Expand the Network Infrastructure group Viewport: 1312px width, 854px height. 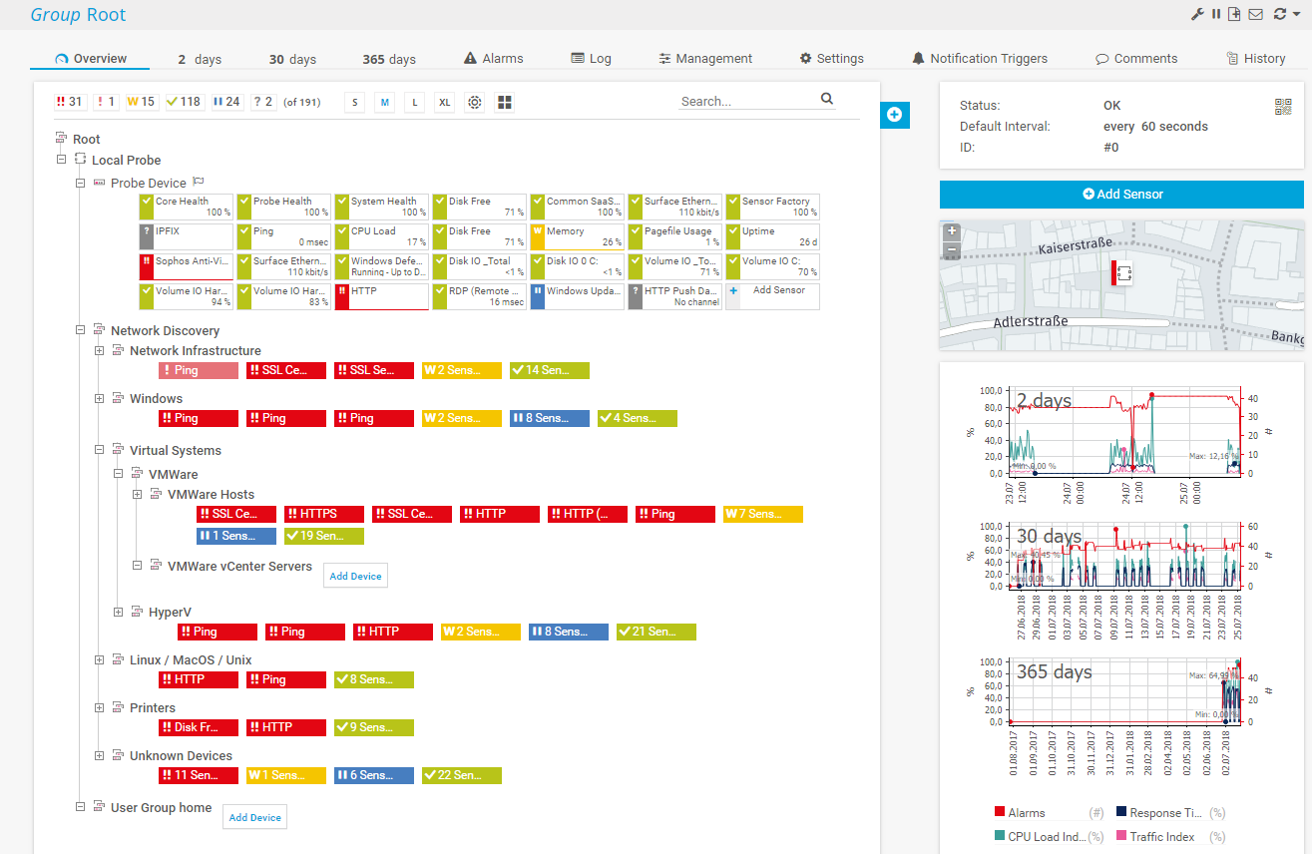tap(100, 351)
